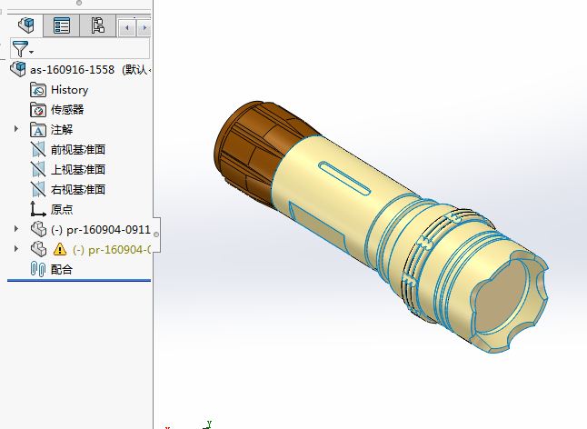Switch to the FeatureManager design tree tab

coord(25,25)
